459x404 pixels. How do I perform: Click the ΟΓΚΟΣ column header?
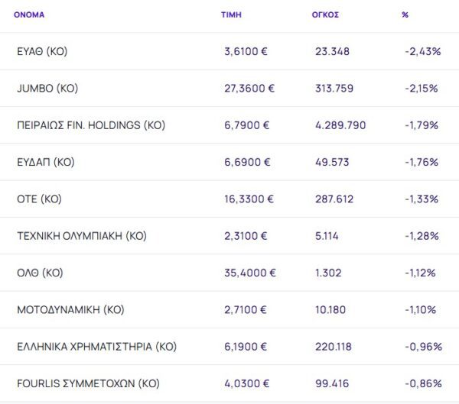click(327, 15)
